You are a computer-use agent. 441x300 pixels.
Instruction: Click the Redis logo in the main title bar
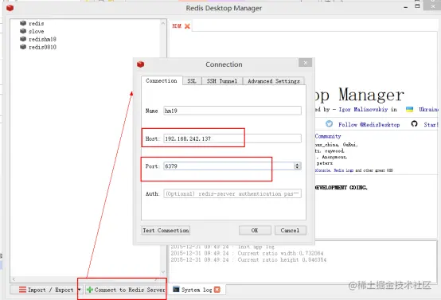coord(10,8)
